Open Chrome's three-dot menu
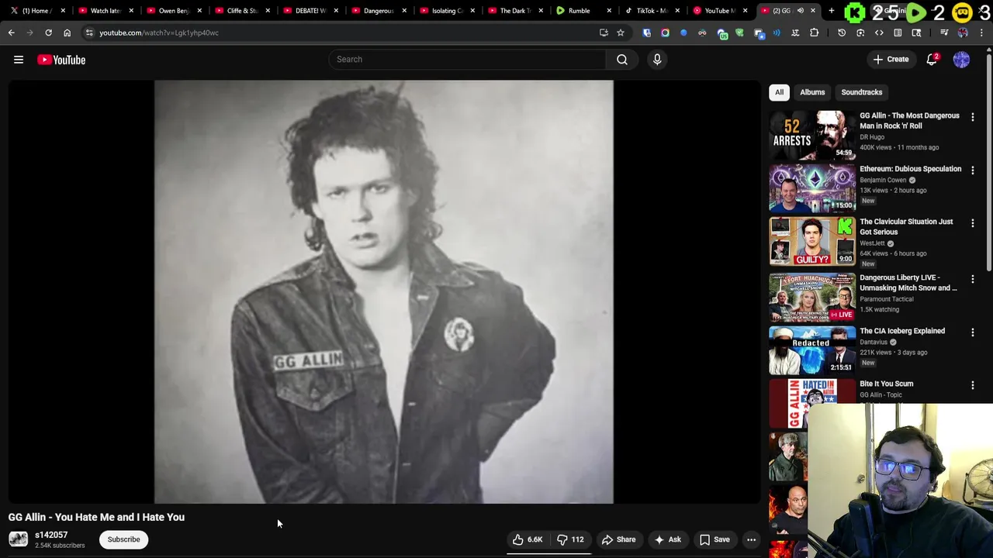The height and width of the screenshot is (558, 993). (981, 33)
